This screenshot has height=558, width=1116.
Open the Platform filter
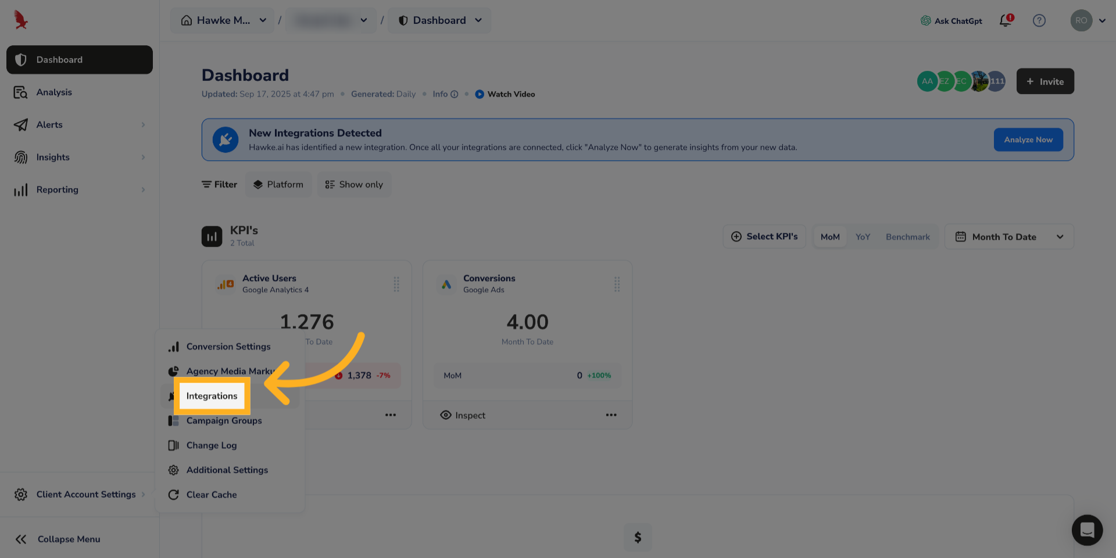click(278, 185)
